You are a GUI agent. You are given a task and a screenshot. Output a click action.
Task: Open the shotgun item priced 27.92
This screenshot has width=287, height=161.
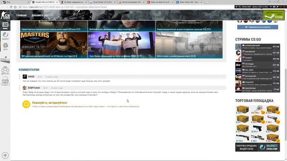click(242, 138)
